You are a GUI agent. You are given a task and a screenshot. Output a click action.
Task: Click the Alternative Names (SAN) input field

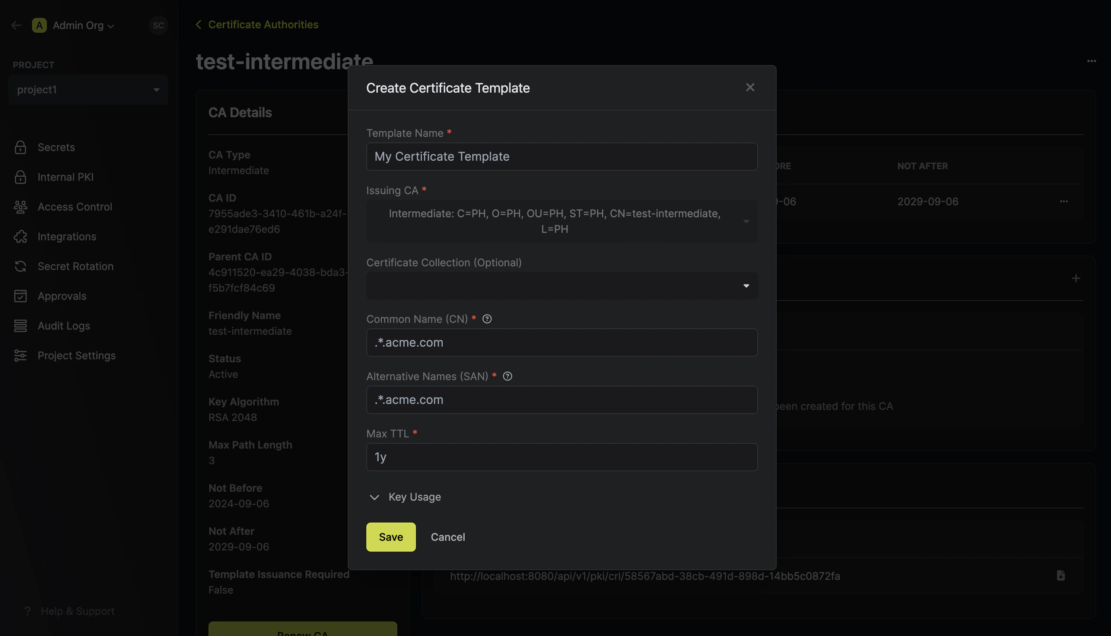pos(562,400)
